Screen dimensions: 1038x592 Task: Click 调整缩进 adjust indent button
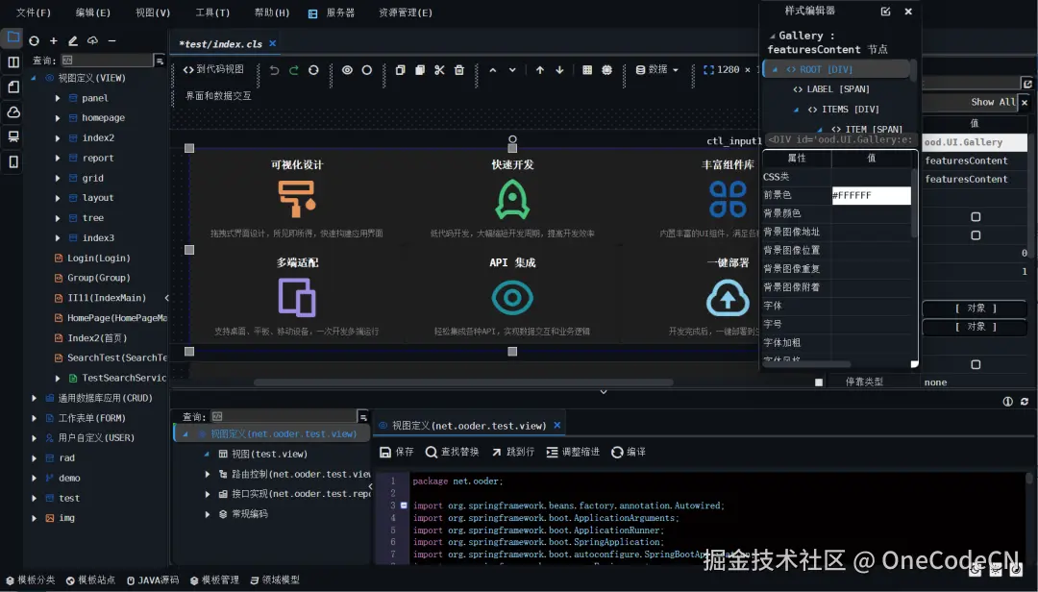tap(573, 452)
